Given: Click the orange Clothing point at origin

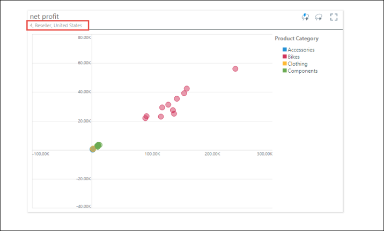Looking at the screenshot, I should [92, 149].
